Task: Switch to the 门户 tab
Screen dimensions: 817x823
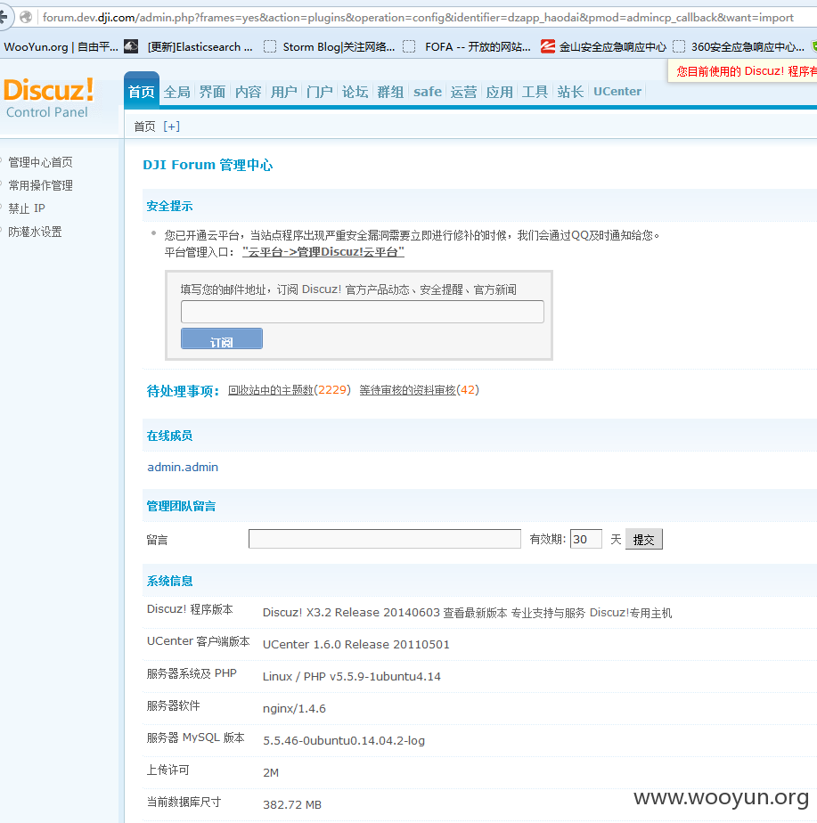Action: [x=319, y=92]
